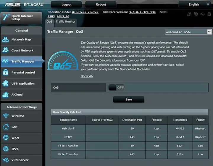The image size is (213, 166).
Task: Click the Guest Network sidebar icon
Action: (x=6, y=50)
